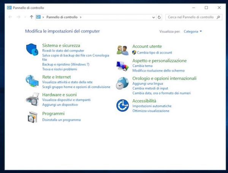Go up one folder level arrow
The height and width of the screenshot is (173, 228).
[x=32, y=17]
